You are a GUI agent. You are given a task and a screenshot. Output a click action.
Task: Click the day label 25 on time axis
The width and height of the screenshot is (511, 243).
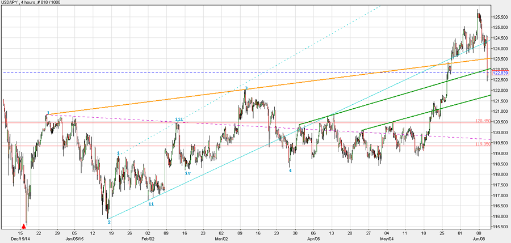pos(442,233)
